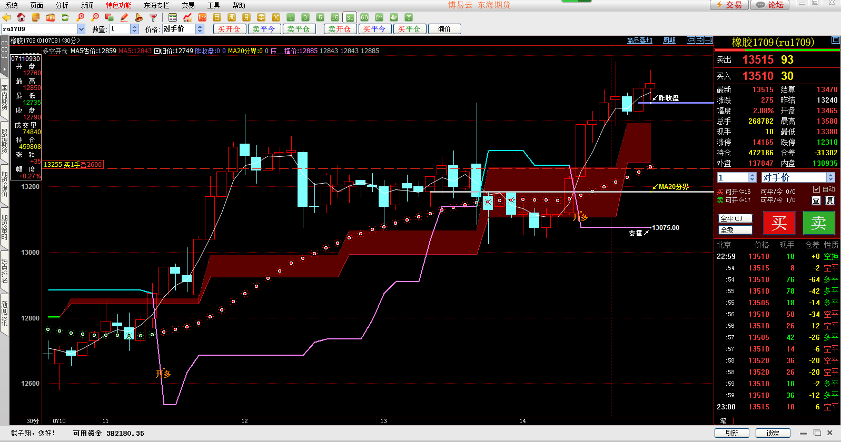
Task: Click the red-green buy/sell ratio bar
Action: pos(777,50)
